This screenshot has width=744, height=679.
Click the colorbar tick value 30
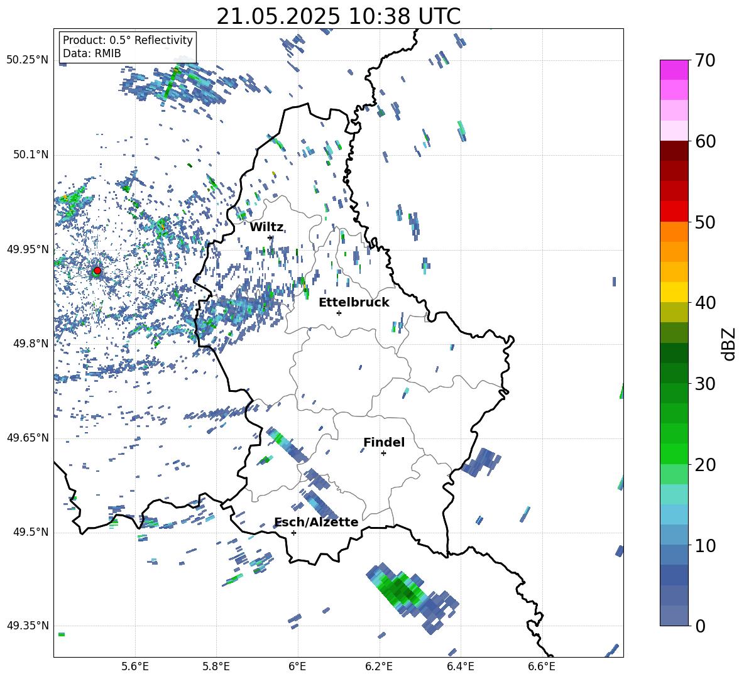coord(705,384)
